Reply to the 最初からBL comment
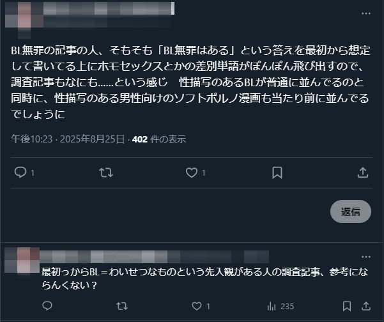The image size is (384, 322). tap(47, 306)
